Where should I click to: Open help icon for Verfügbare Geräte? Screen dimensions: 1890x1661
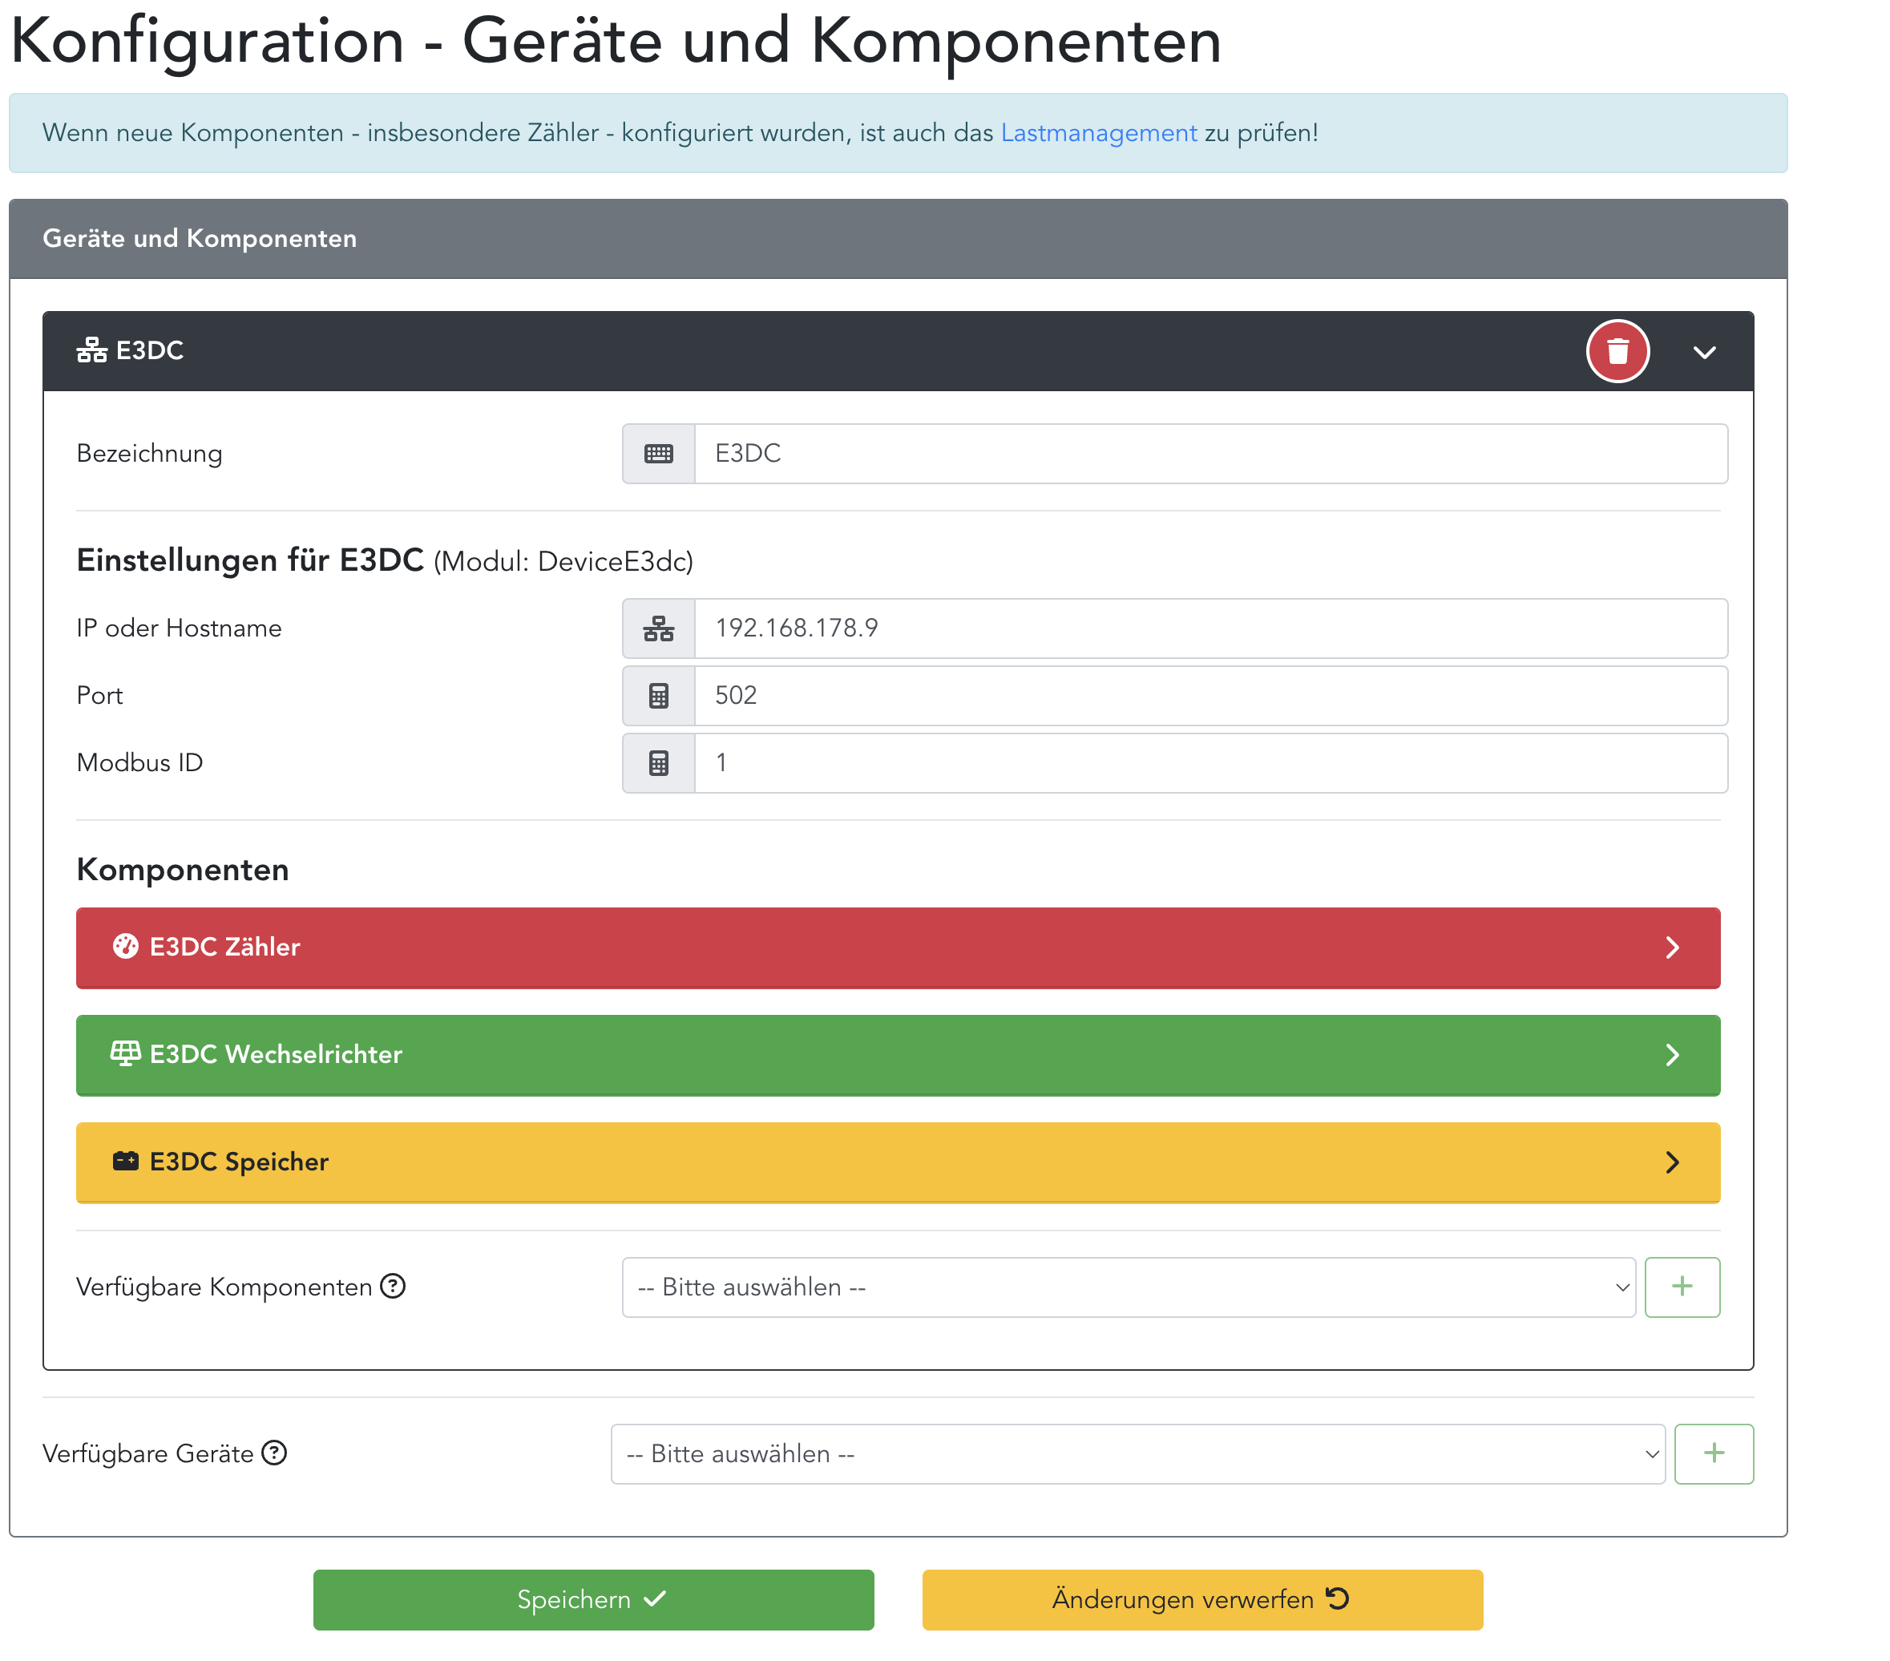tap(275, 1453)
